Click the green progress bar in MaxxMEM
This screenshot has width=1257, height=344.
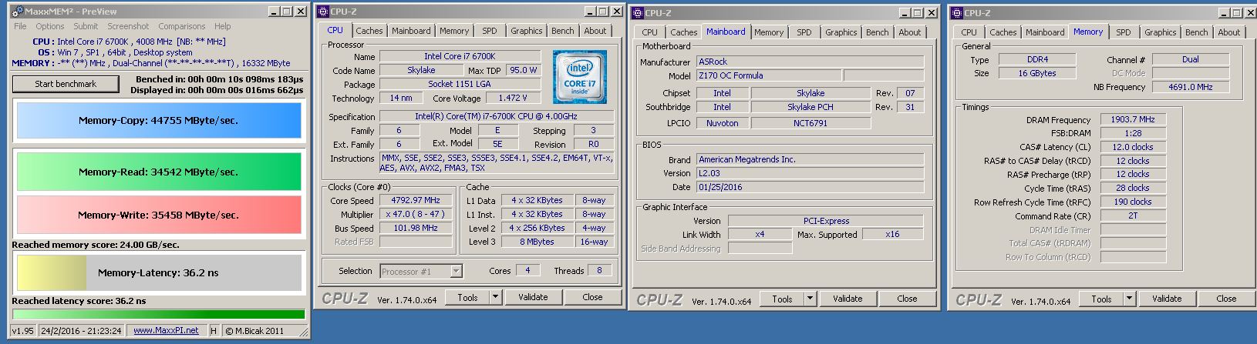coord(158,314)
